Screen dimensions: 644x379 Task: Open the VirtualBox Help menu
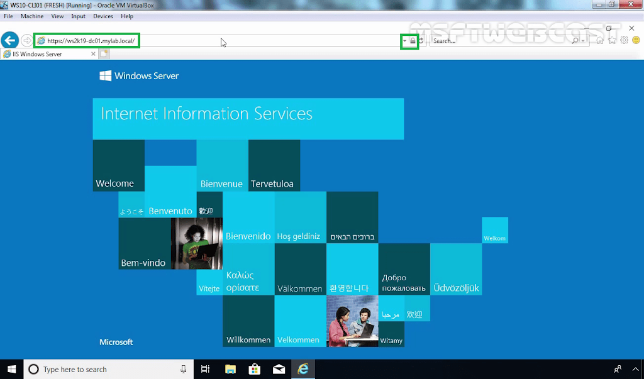[x=127, y=16]
